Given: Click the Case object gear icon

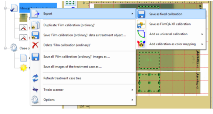Looking at the screenshot, I should pos(14,48).
